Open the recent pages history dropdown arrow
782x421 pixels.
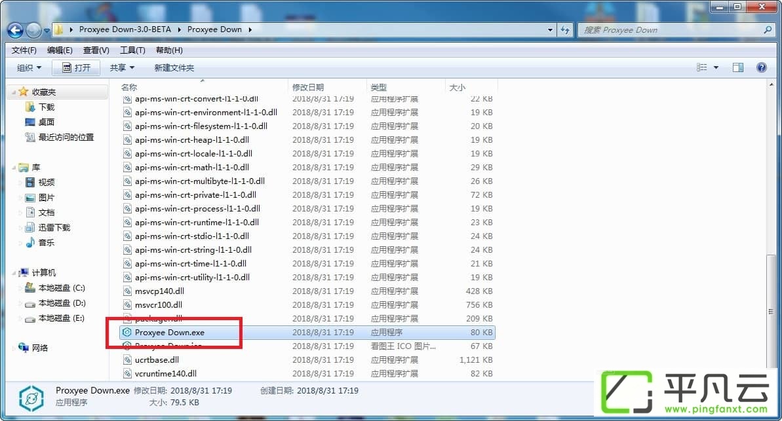(47, 31)
